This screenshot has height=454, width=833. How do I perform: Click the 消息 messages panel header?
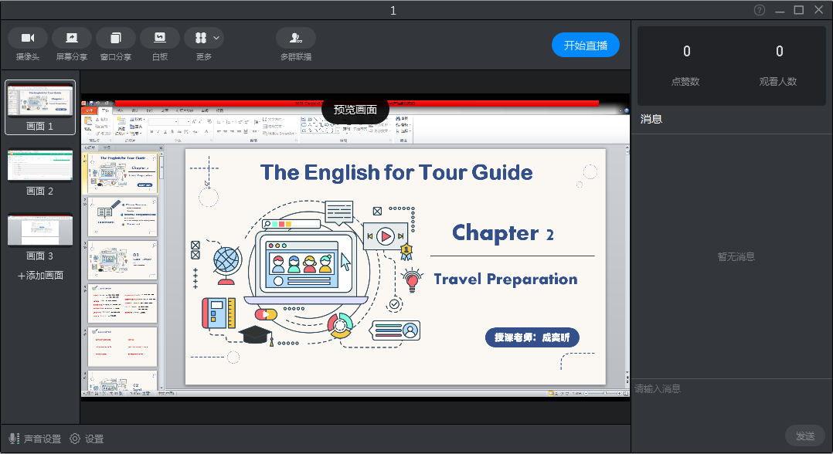point(651,119)
